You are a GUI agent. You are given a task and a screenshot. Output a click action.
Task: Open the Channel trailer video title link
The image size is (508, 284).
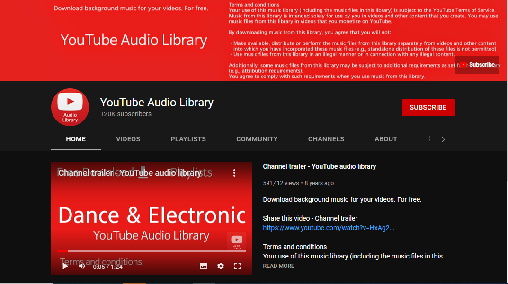coord(320,166)
